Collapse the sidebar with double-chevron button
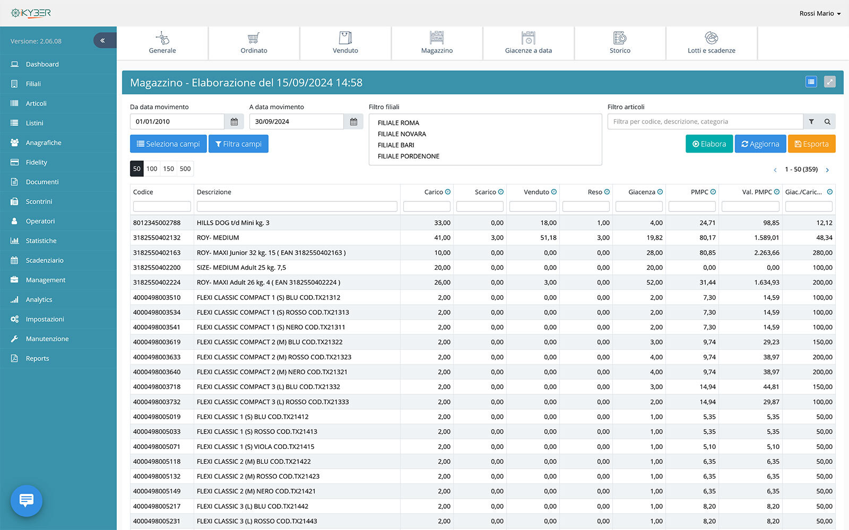The height and width of the screenshot is (530, 849). tap(103, 41)
